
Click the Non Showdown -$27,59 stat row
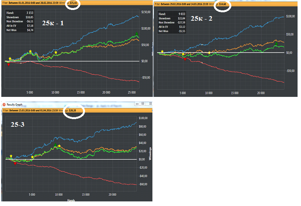[172, 23]
